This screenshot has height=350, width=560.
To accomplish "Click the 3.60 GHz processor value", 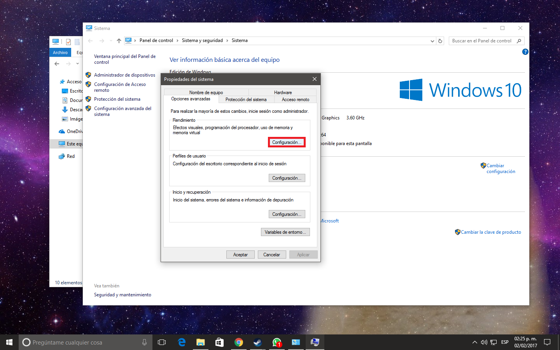I will pyautogui.click(x=355, y=118).
